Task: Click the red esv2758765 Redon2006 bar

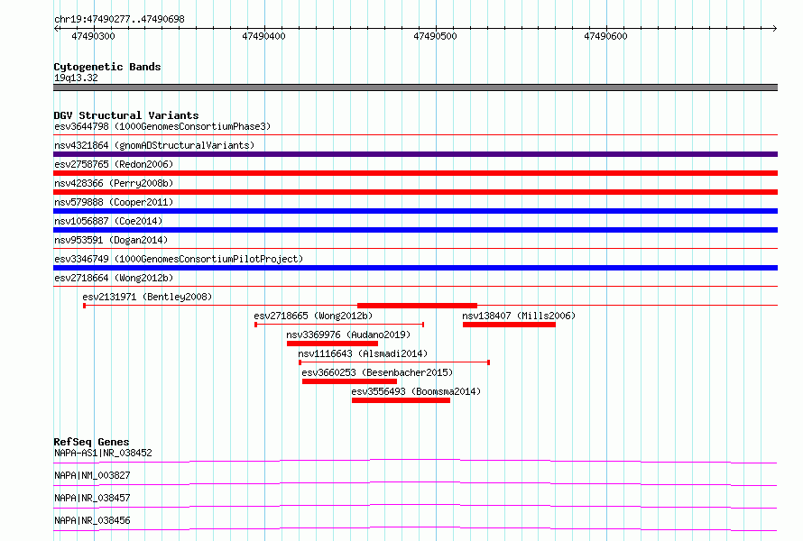Action: [x=415, y=173]
